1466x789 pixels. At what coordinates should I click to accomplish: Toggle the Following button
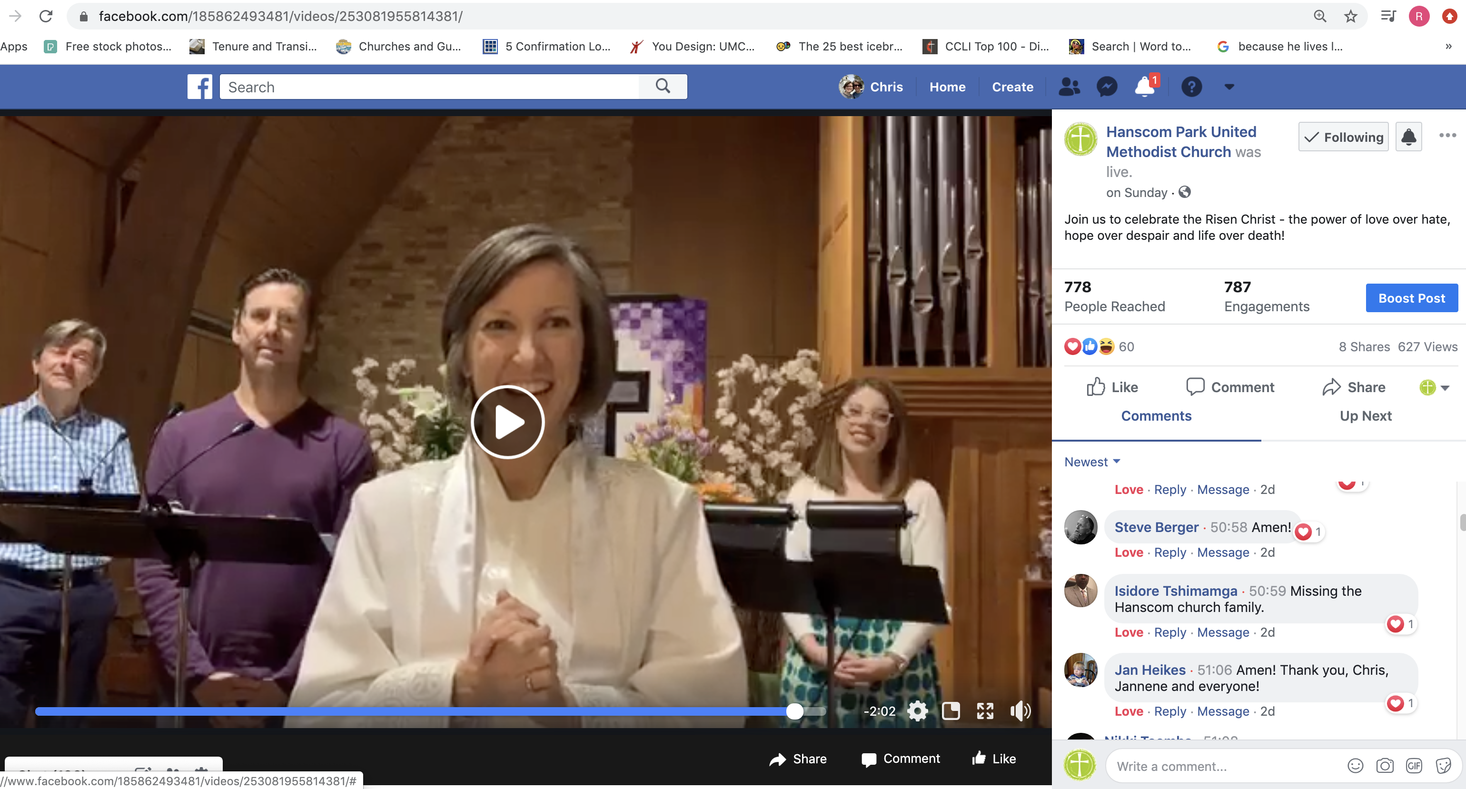pos(1343,137)
